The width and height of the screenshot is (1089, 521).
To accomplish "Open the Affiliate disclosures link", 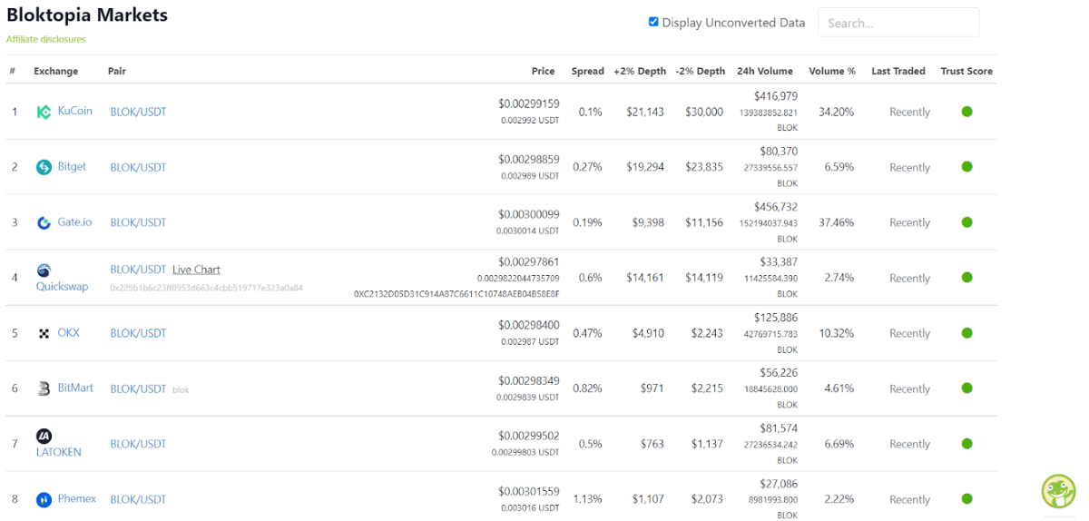I will [46, 40].
